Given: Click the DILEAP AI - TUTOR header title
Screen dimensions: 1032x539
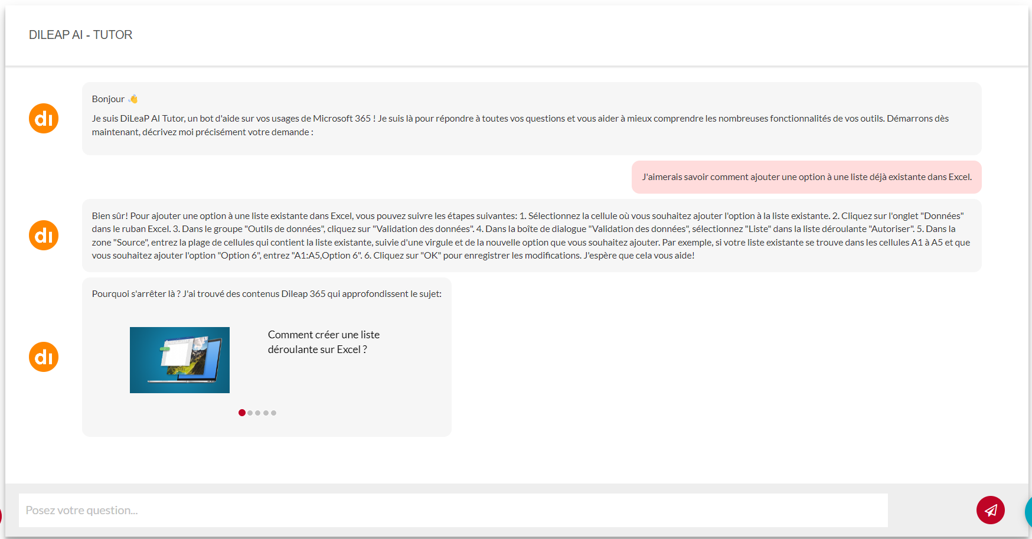Looking at the screenshot, I should tap(80, 35).
